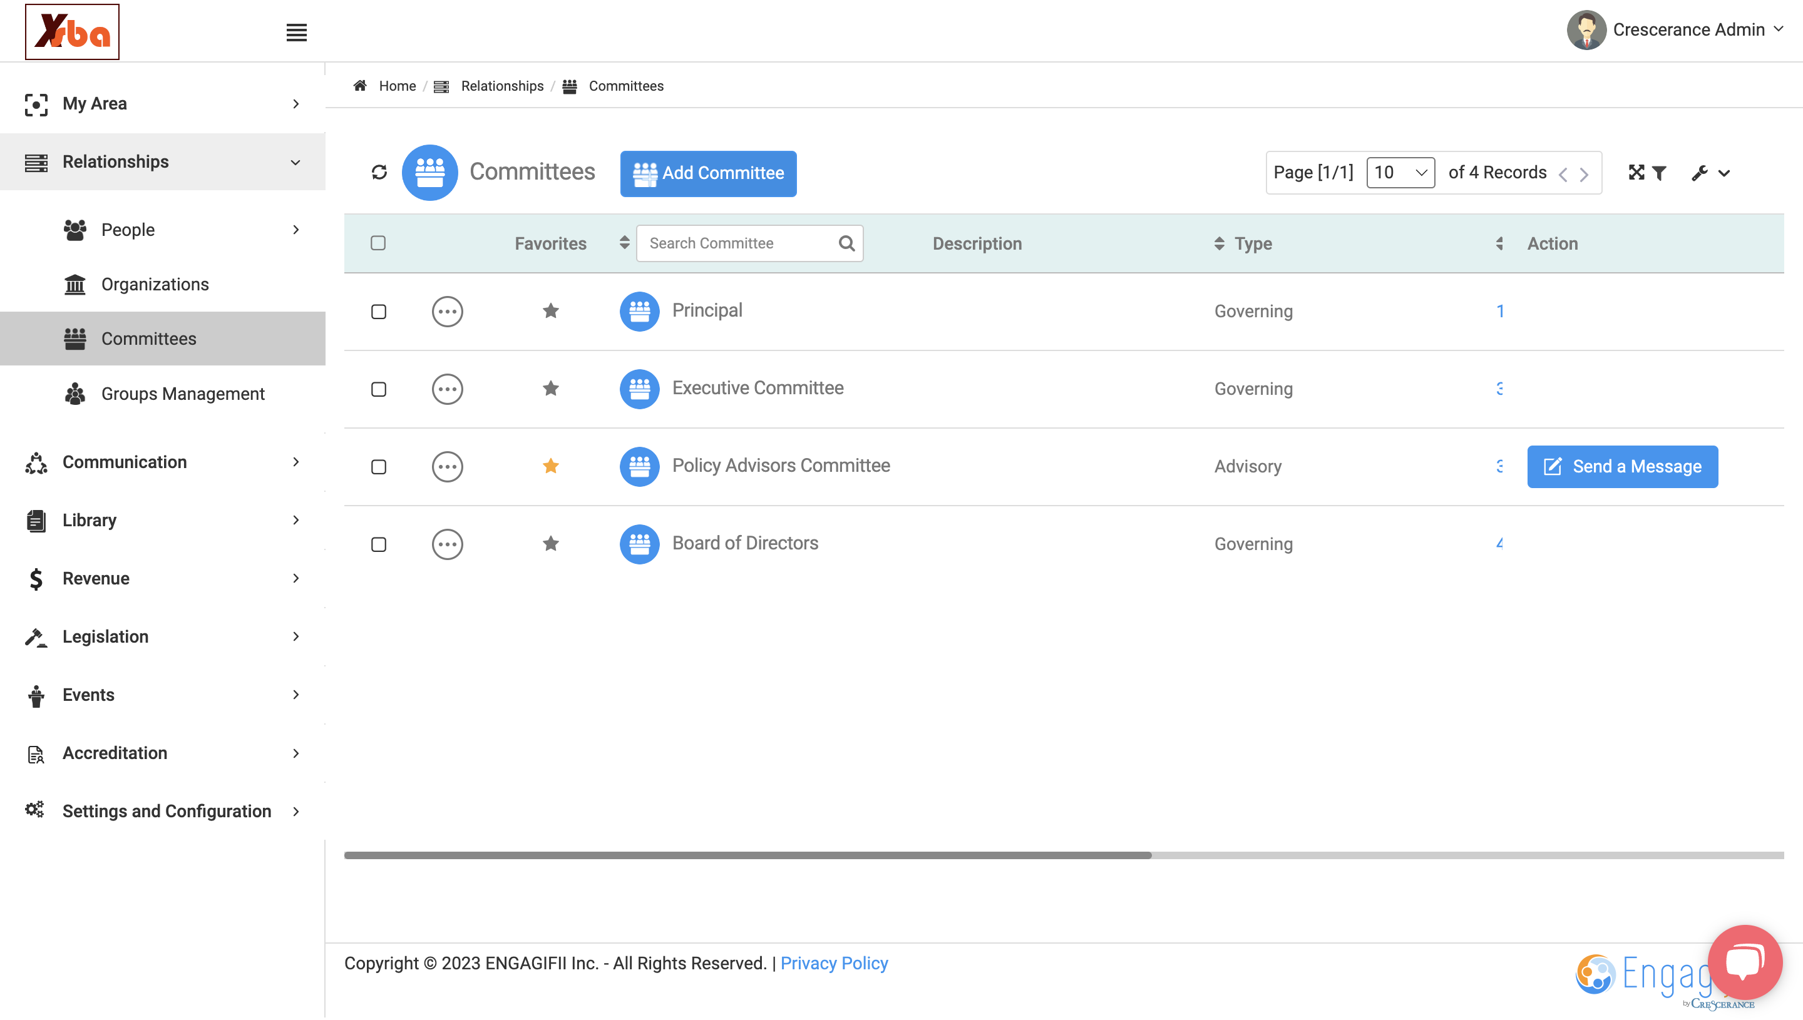Go to previous page arrow

pyautogui.click(x=1563, y=175)
